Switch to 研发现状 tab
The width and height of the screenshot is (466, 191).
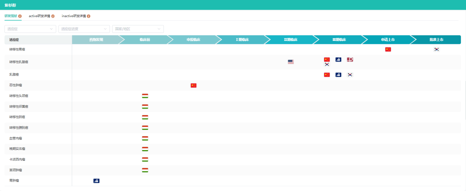[11, 16]
